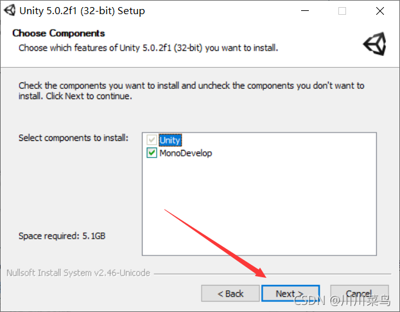
Task: Click the Unity icon in the title bar
Action: 10,10
